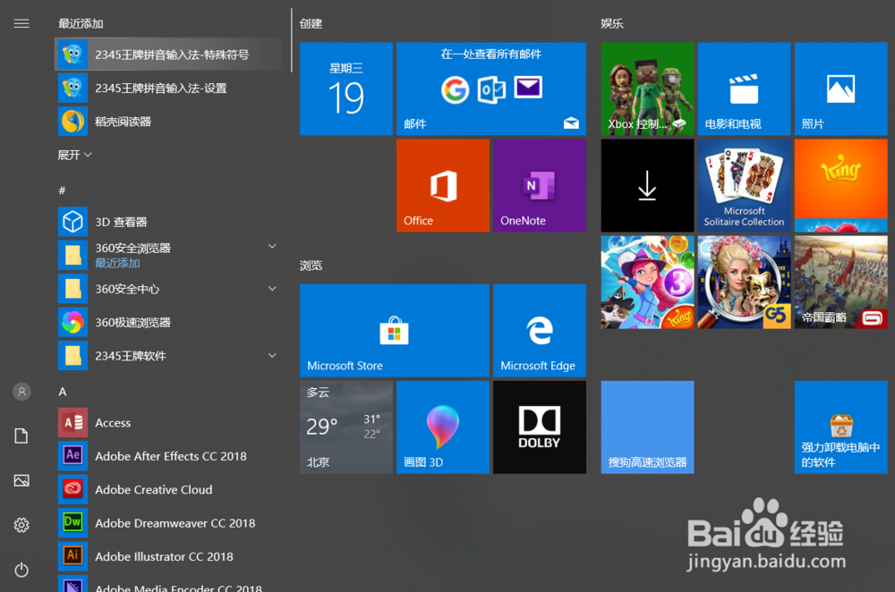Click the # letter group header
The height and width of the screenshot is (592, 895).
coord(63,190)
